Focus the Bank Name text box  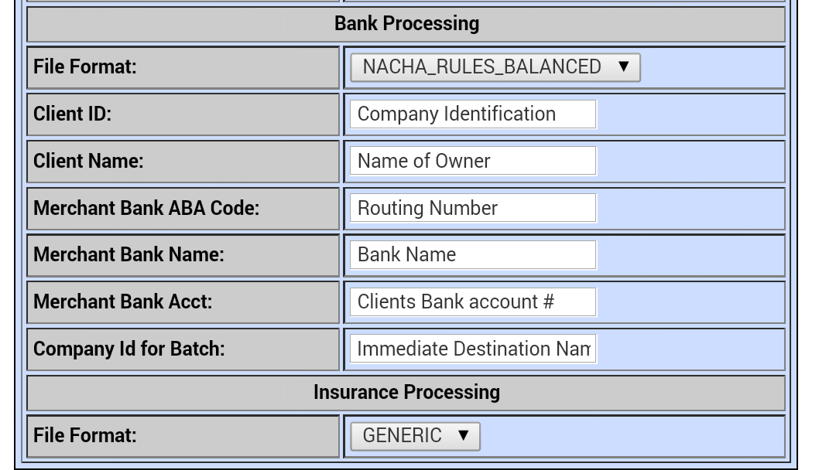click(x=471, y=255)
